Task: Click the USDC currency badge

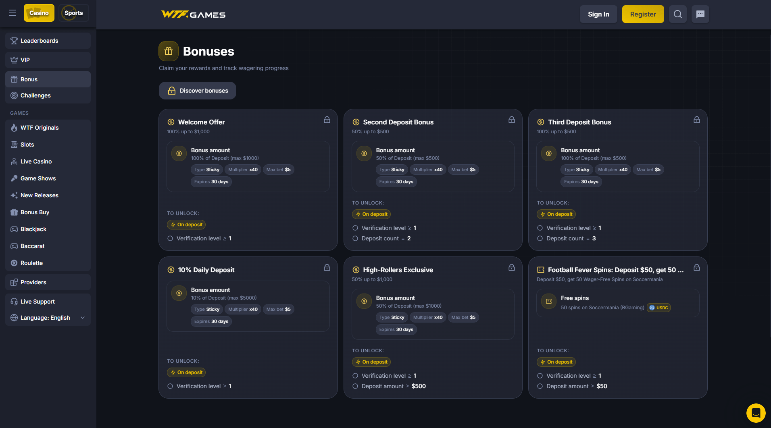Action: [659, 308]
